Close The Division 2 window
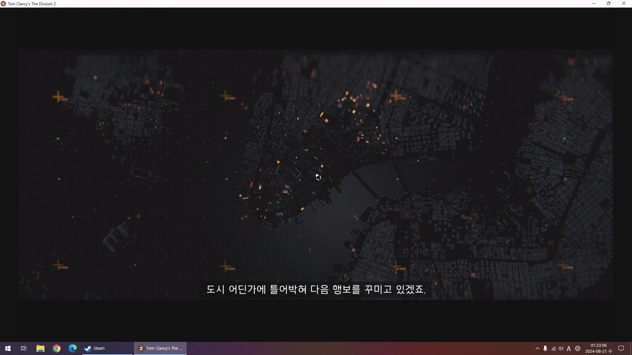 coord(624,4)
